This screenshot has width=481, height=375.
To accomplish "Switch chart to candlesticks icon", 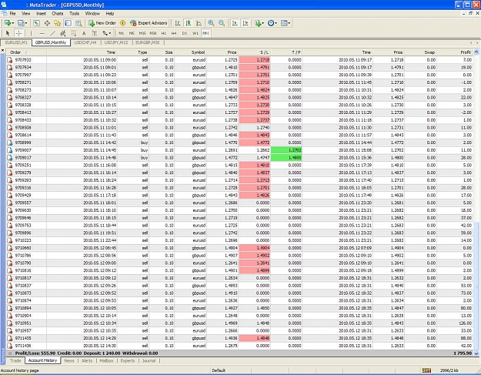I will [188, 23].
